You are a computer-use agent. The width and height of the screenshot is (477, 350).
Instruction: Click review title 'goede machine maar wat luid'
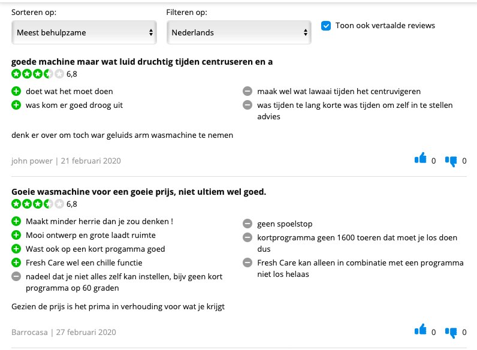pyautogui.click(x=143, y=62)
